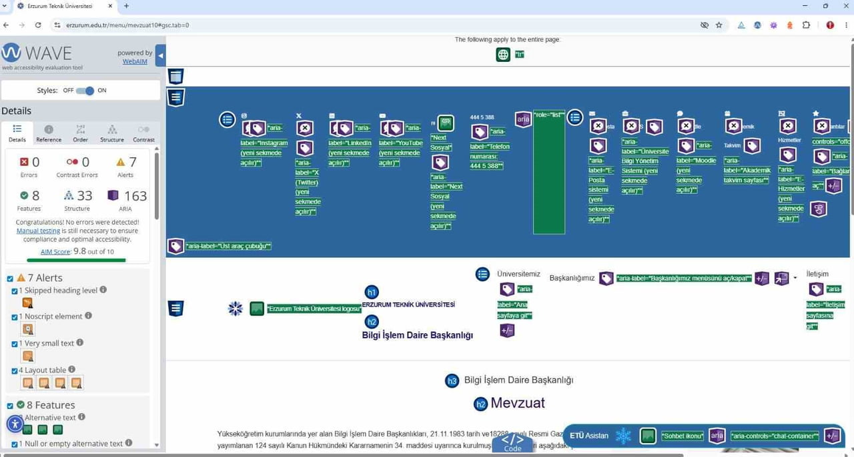The width and height of the screenshot is (854, 457).
Task: Reload the page
Action: pyautogui.click(x=38, y=25)
